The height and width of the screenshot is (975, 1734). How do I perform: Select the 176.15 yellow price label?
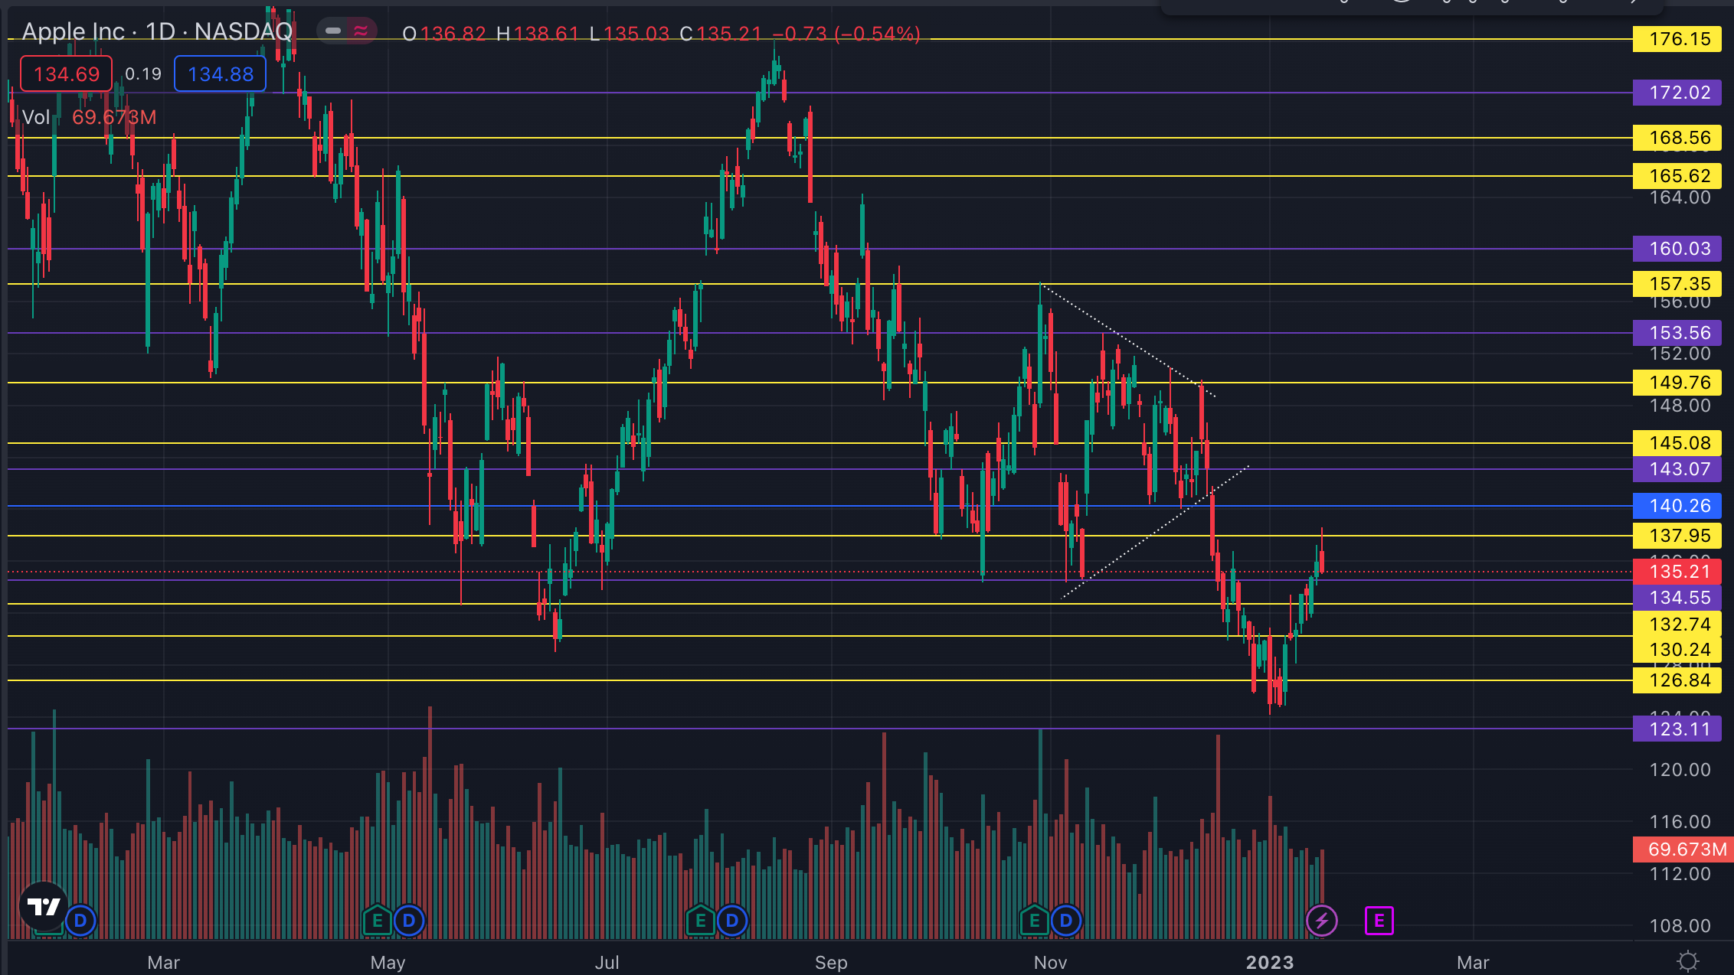tap(1677, 39)
